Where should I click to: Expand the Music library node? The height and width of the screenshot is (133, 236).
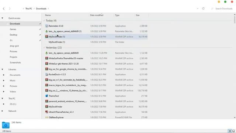click(4, 81)
